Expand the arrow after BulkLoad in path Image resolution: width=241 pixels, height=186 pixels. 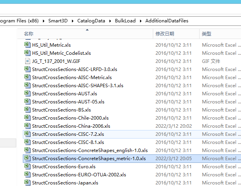pos(141,21)
